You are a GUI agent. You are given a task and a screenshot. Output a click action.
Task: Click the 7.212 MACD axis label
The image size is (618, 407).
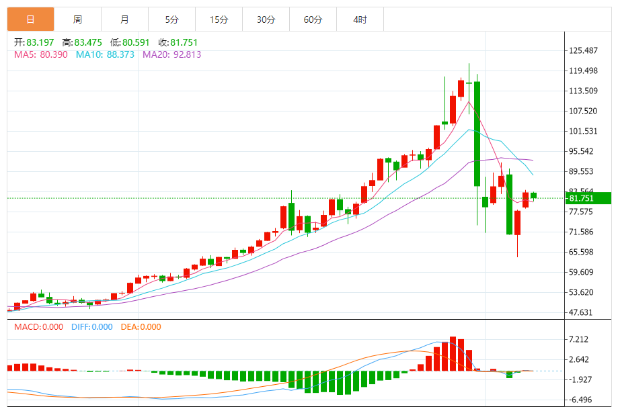click(x=578, y=339)
